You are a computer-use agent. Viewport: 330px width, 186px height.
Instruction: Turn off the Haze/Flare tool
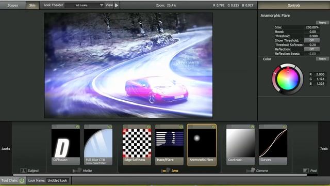point(181,127)
